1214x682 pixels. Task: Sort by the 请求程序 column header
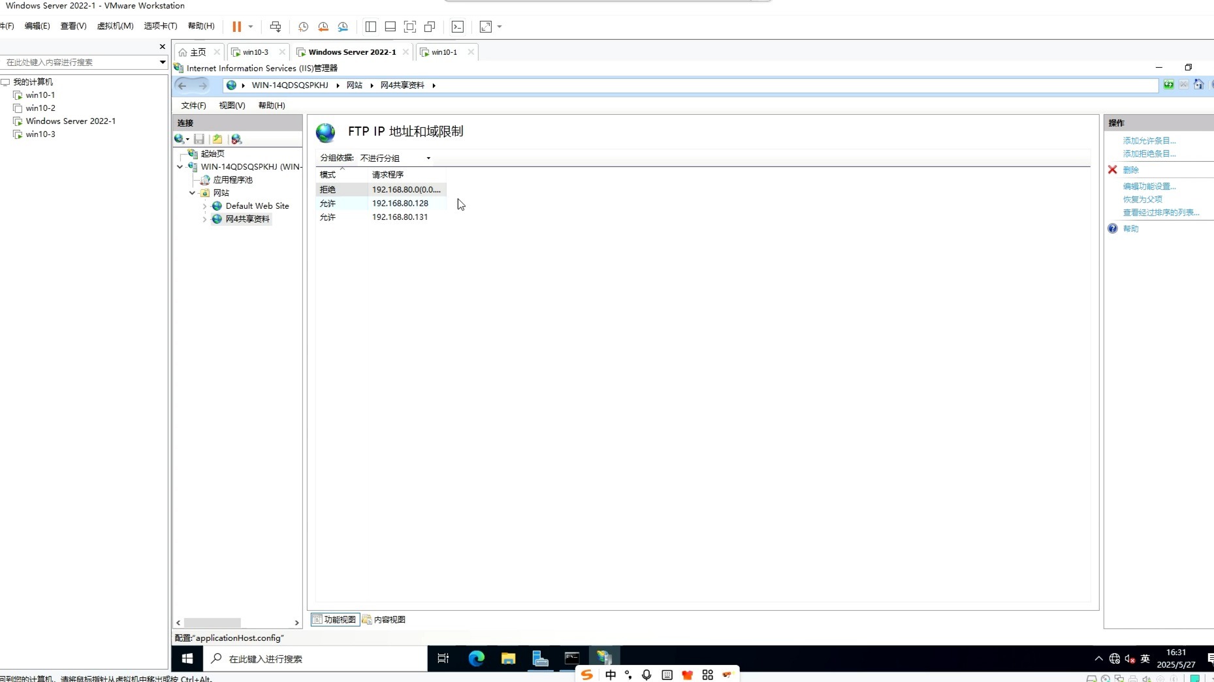[407, 174]
